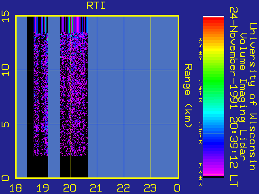Image resolution: width=259 pixels, height=194 pixels.
Task: Click the 18 hour time axis label
Action: coord(16,188)
